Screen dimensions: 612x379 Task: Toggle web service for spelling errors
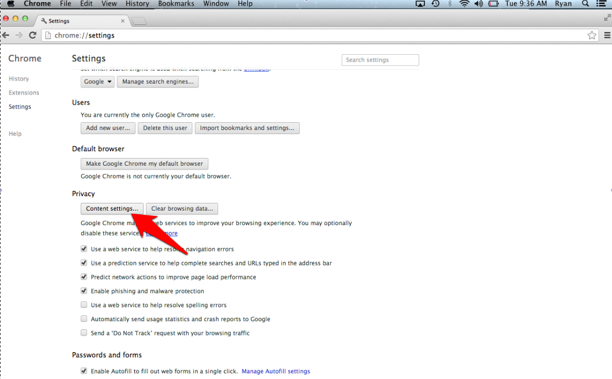(84, 305)
